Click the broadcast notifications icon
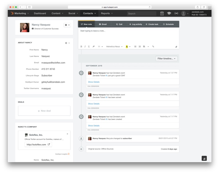 tap(176, 13)
